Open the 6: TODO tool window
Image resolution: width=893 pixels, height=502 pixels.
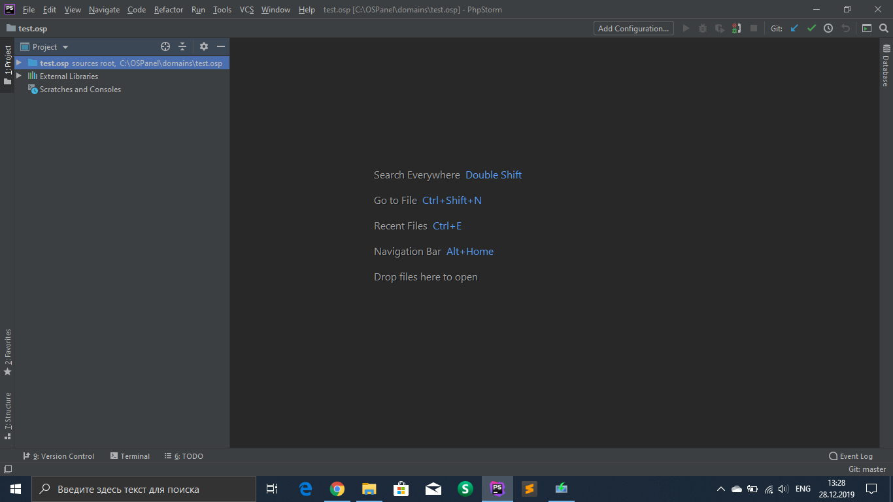184,456
